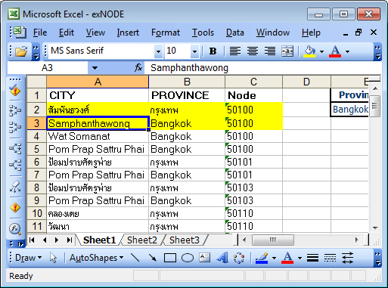Switch to Sheet3 tab
388x288 pixels.
click(185, 240)
